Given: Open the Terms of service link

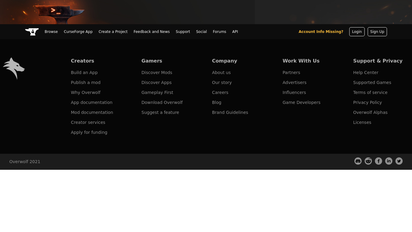Looking at the screenshot, I should point(370,92).
